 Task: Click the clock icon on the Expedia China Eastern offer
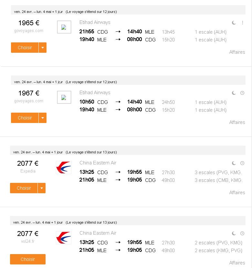(x=242, y=163)
